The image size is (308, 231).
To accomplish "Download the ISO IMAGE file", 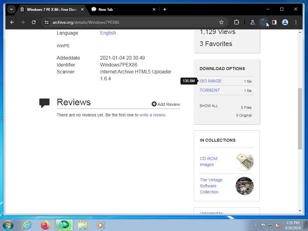I will click(210, 81).
